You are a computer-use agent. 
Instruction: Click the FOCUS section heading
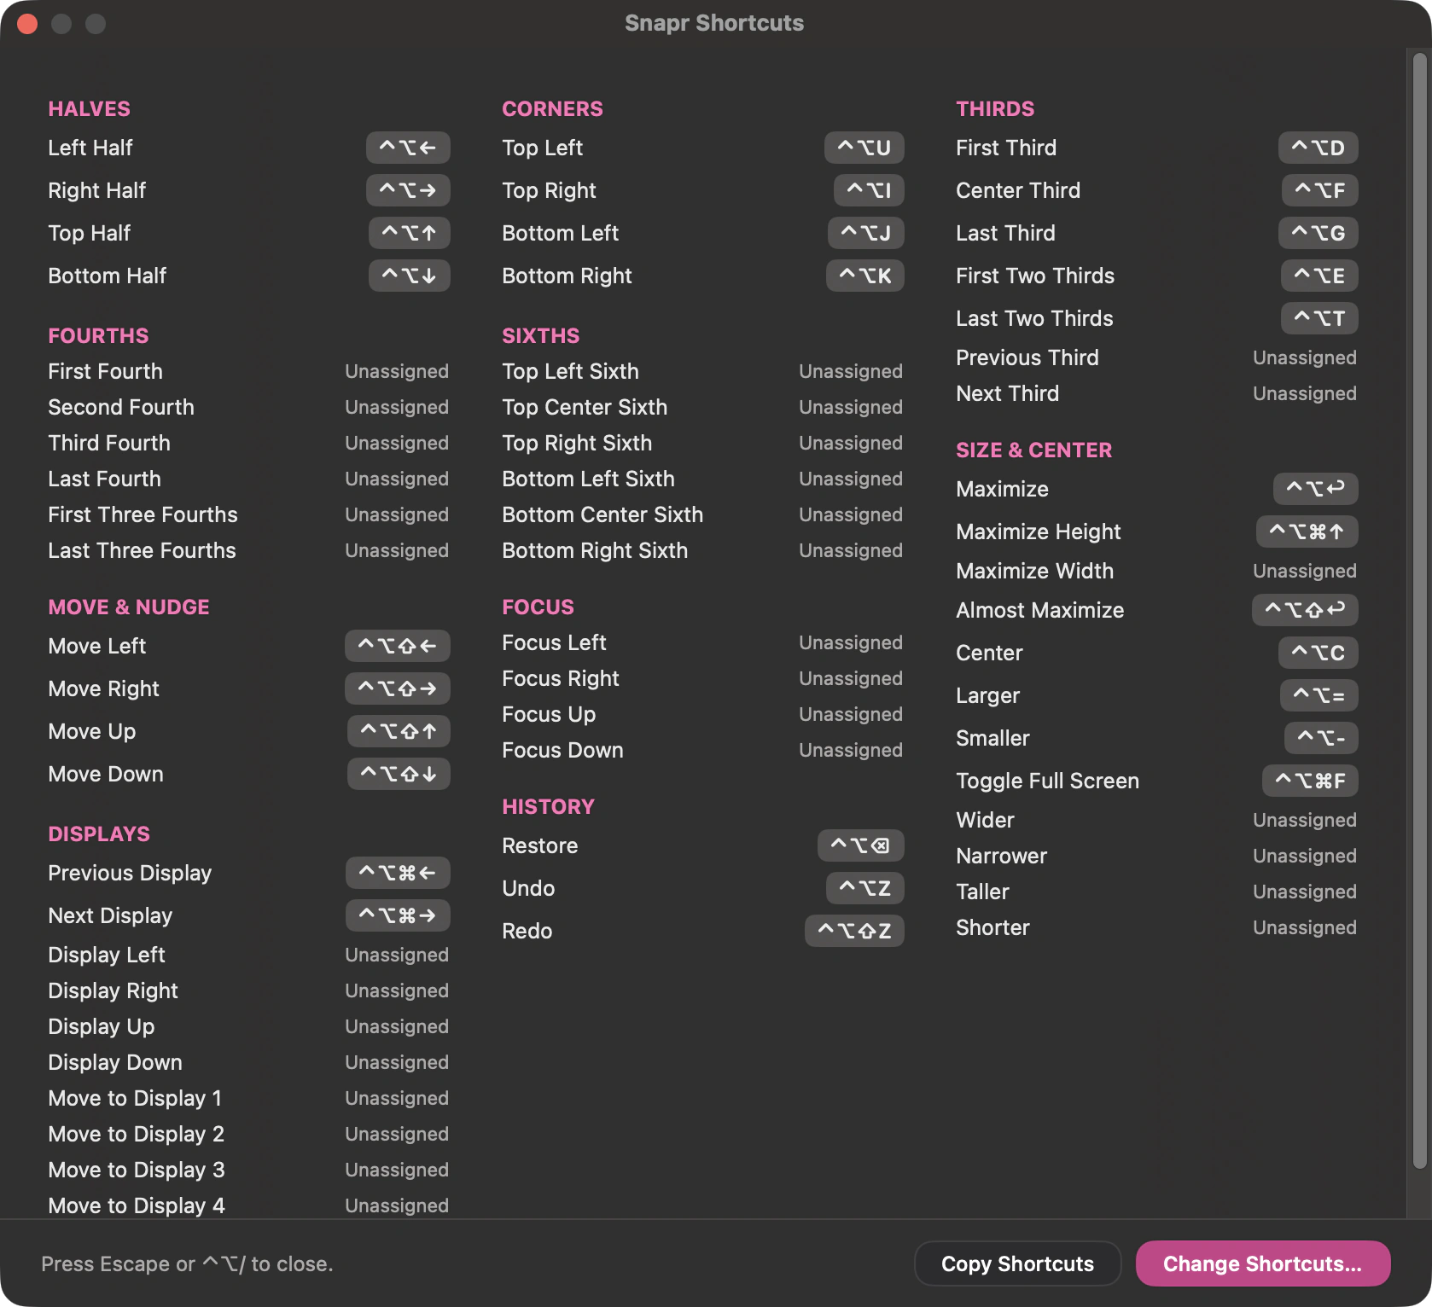(x=538, y=607)
